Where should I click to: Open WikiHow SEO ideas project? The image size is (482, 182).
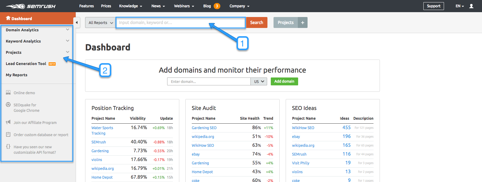coord(303,128)
